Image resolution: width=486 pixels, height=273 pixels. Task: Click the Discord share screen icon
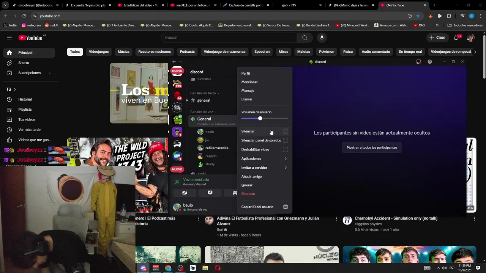(x=210, y=193)
